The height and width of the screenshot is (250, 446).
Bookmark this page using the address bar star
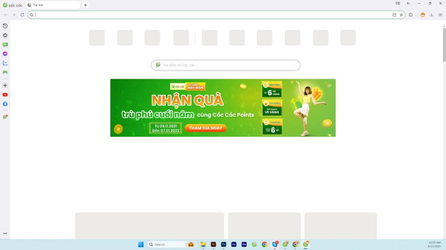[401, 15]
